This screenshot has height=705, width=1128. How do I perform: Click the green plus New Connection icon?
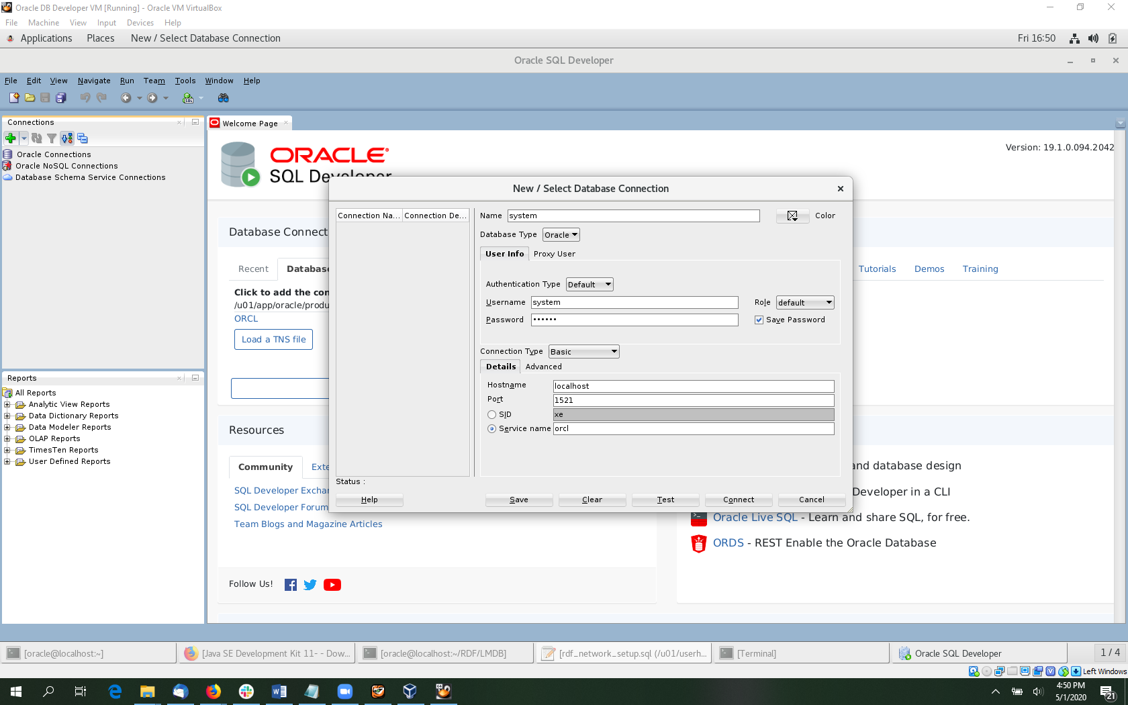tap(11, 138)
